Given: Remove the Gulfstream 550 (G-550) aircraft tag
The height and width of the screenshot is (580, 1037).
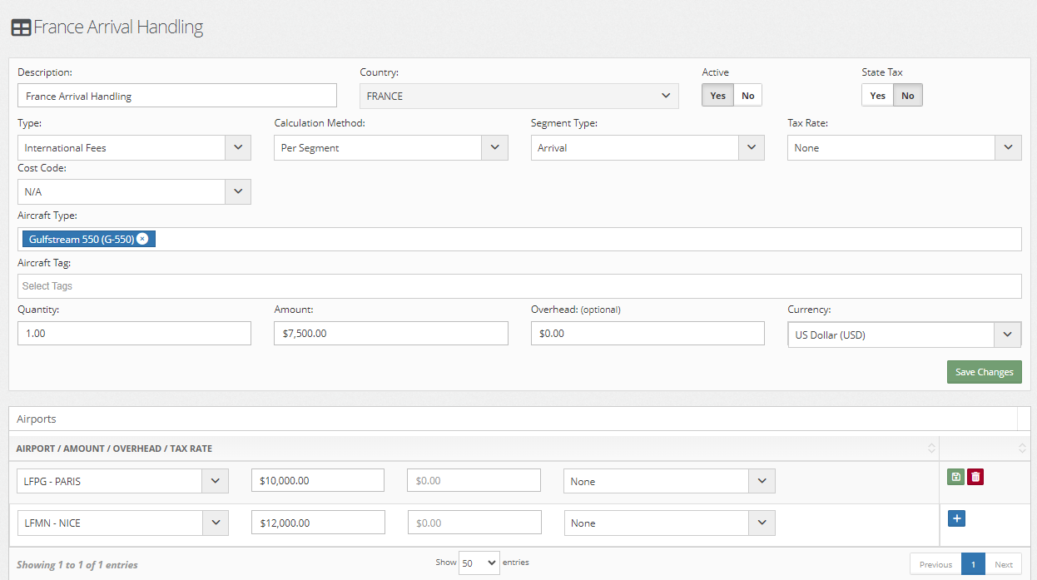Looking at the screenshot, I should [142, 239].
